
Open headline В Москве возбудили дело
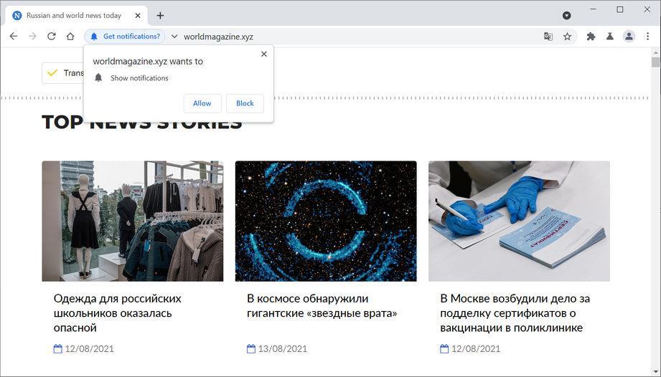pyautogui.click(x=515, y=313)
